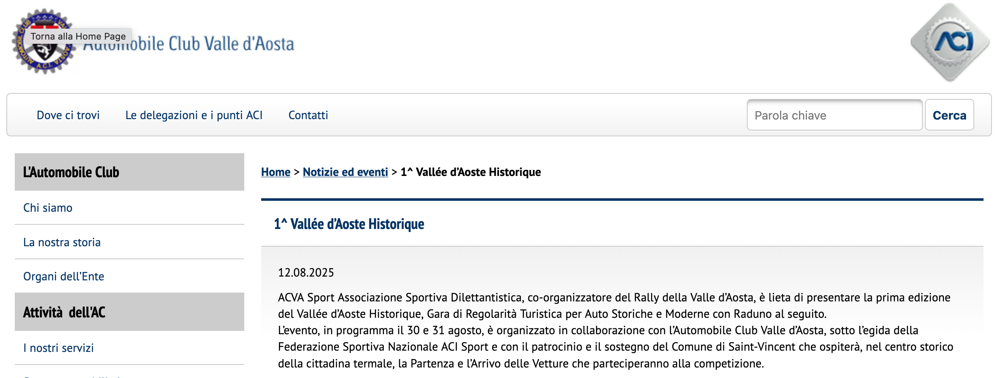Click the Torna alla Home Page tooltip

point(78,36)
